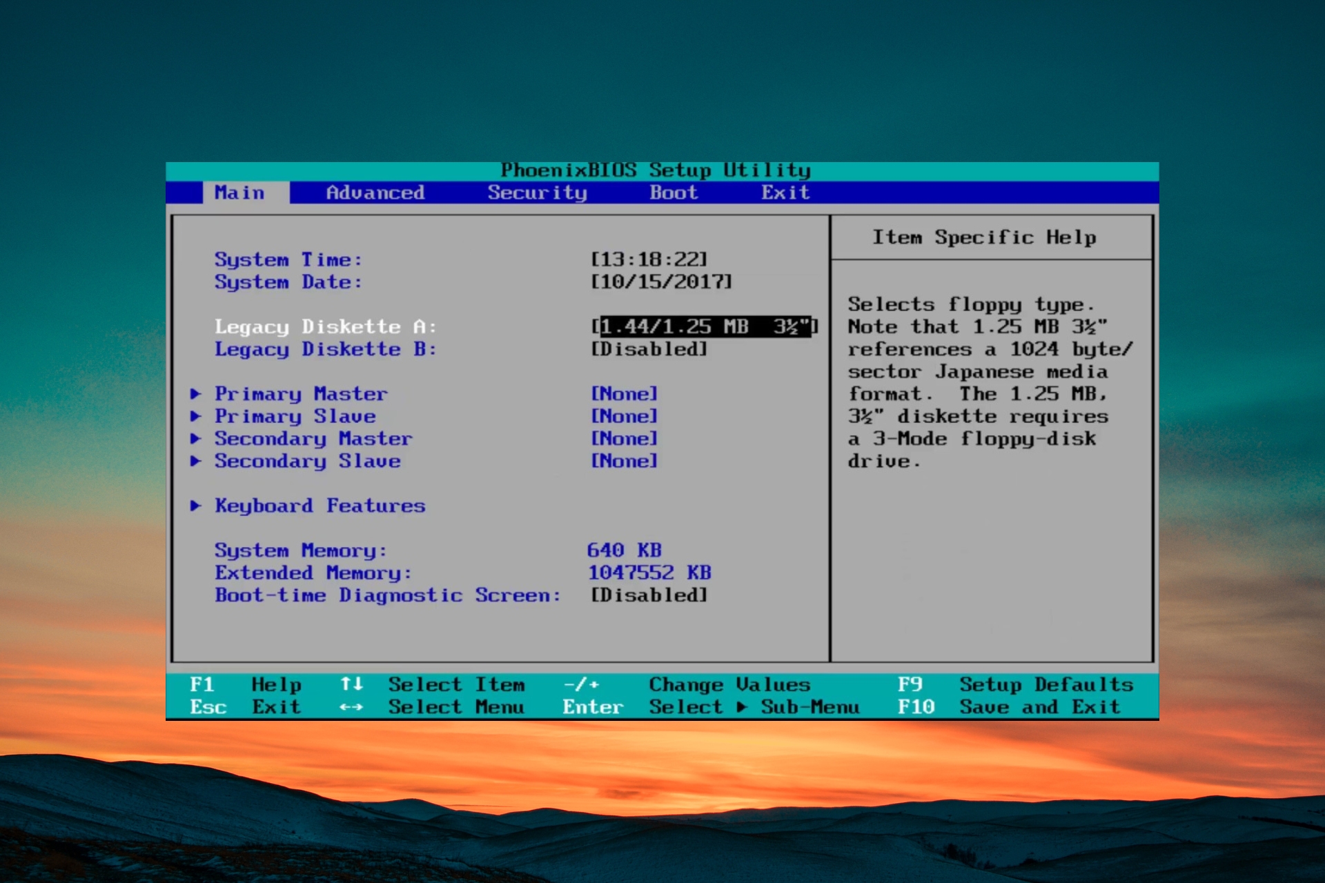1325x883 pixels.
Task: Toggle Boot-time Diagnostic Screen Disabled value
Action: pos(649,595)
